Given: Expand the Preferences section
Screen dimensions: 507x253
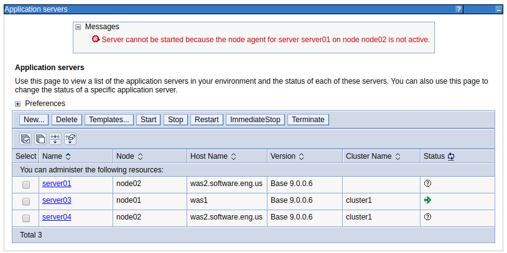Looking at the screenshot, I should pos(18,104).
